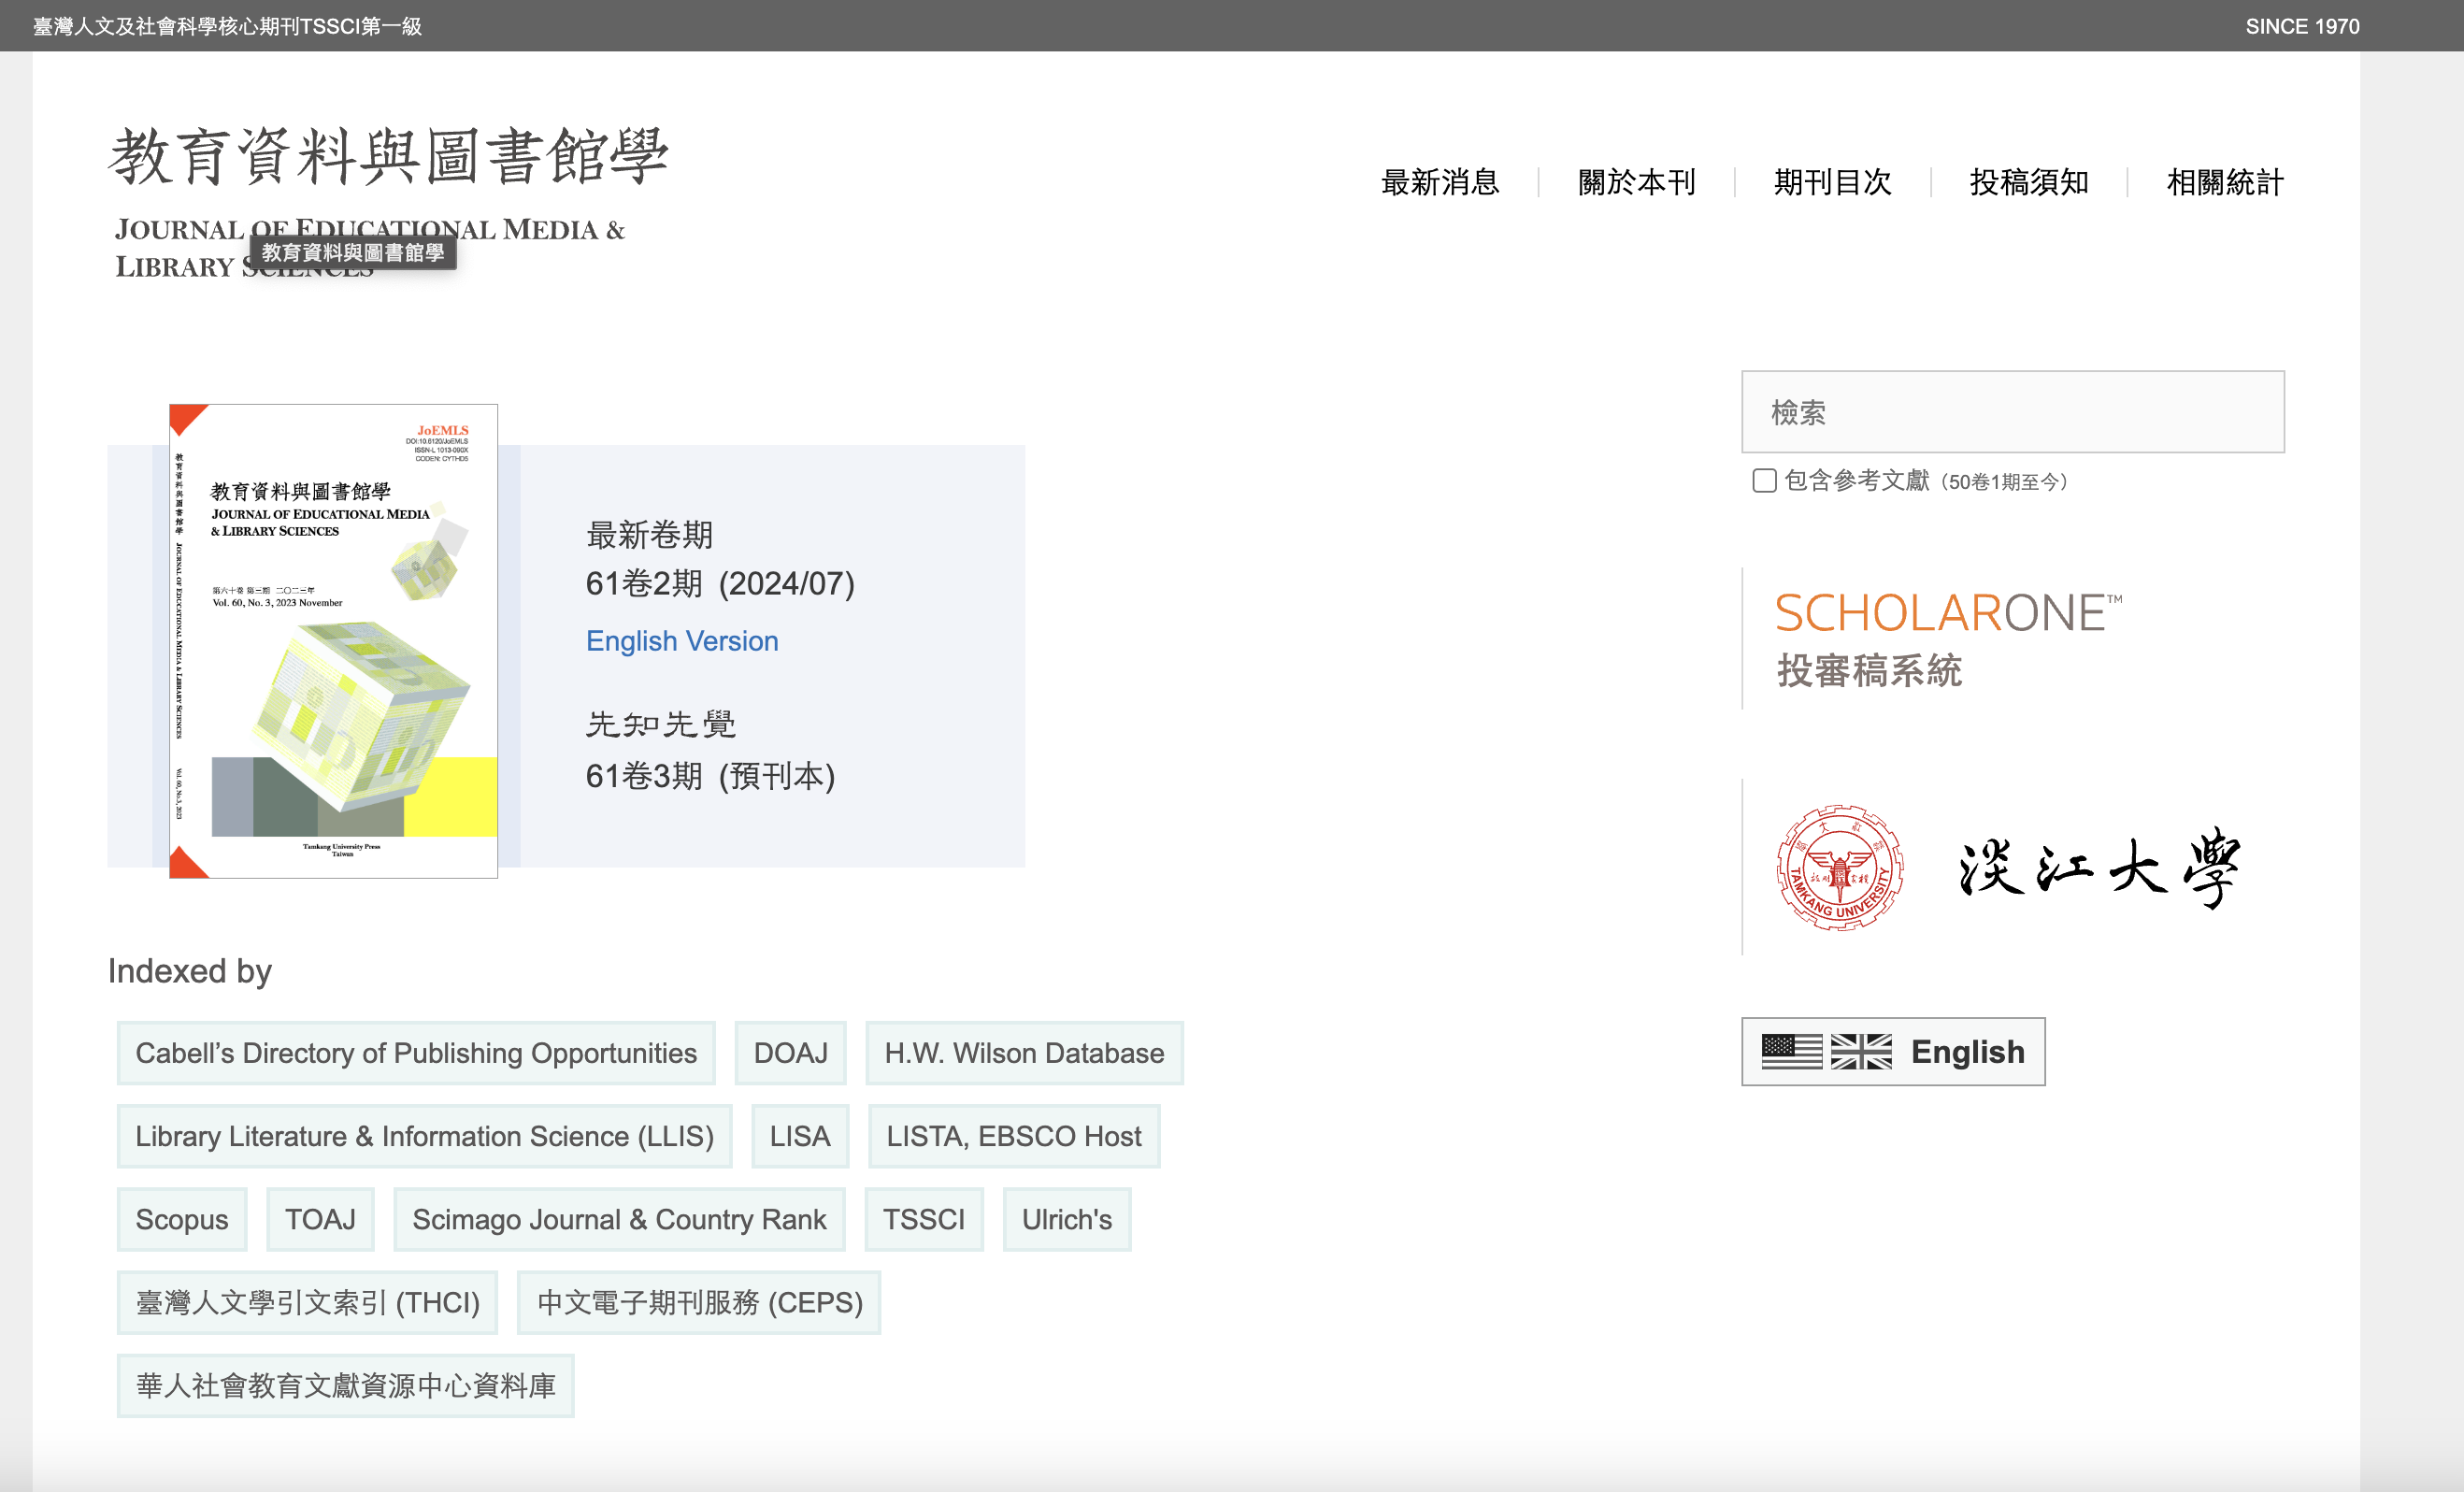
Task: Open Scimago Journal & Country Rank tag
Action: tap(619, 1219)
